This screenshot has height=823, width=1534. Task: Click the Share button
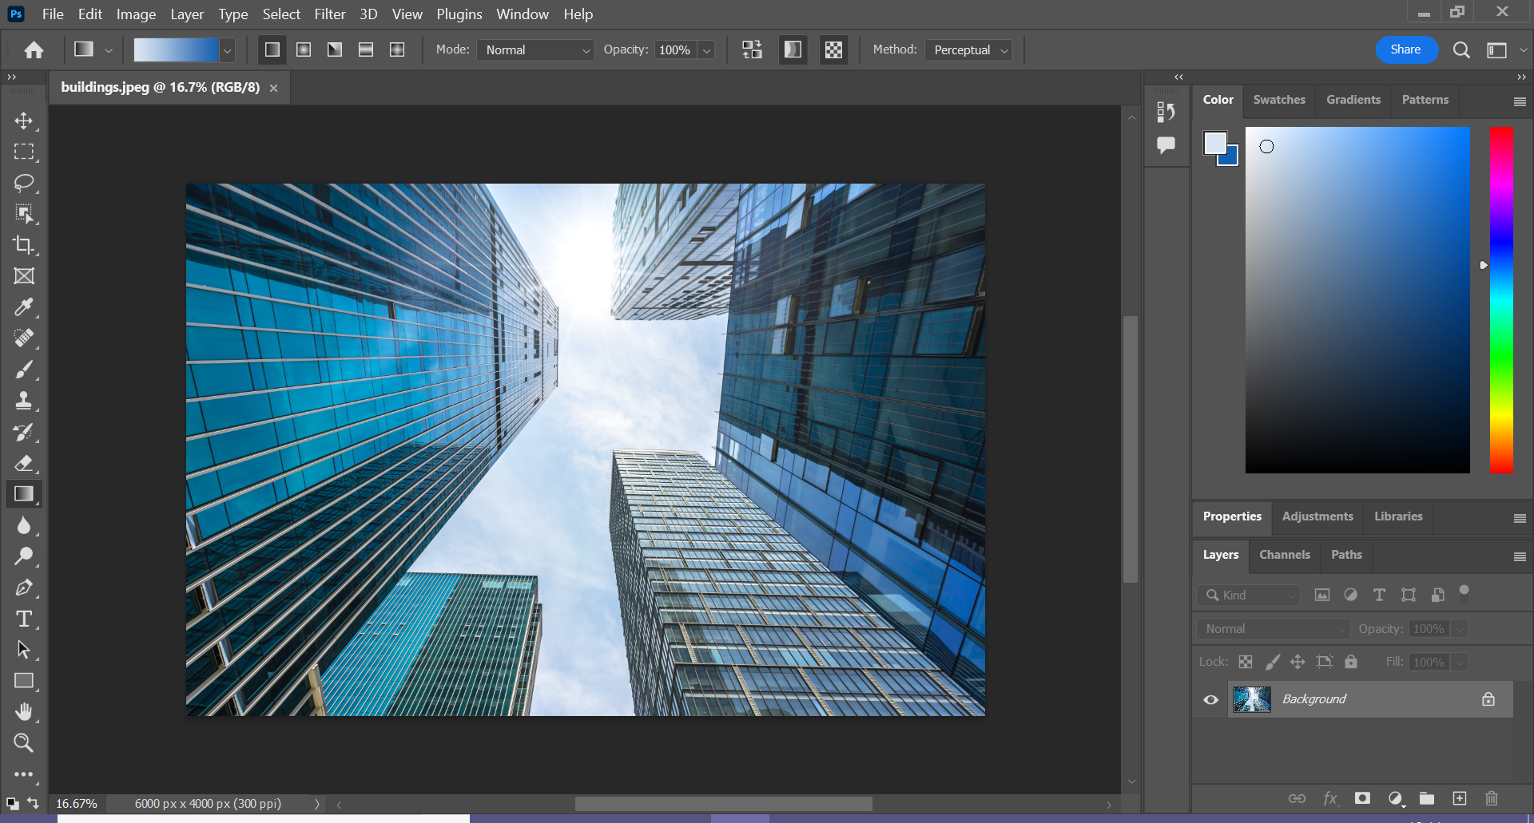pos(1405,49)
